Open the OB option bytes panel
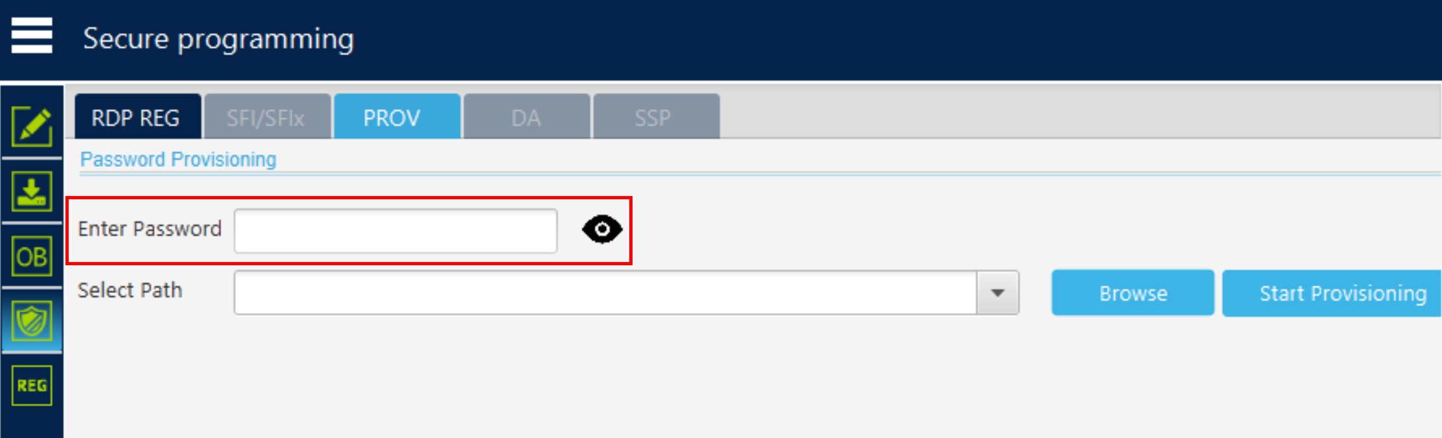 (32, 256)
